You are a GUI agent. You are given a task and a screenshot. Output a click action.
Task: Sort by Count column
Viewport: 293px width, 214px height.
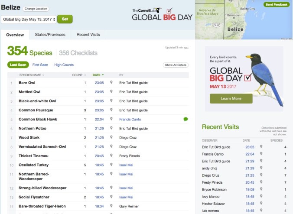pyautogui.click(x=78, y=75)
